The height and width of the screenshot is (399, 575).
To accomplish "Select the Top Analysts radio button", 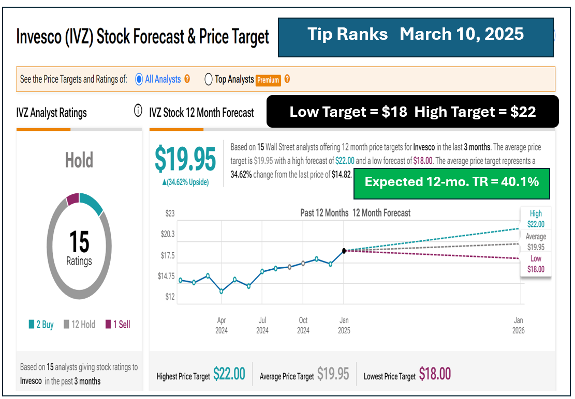I will click(209, 80).
